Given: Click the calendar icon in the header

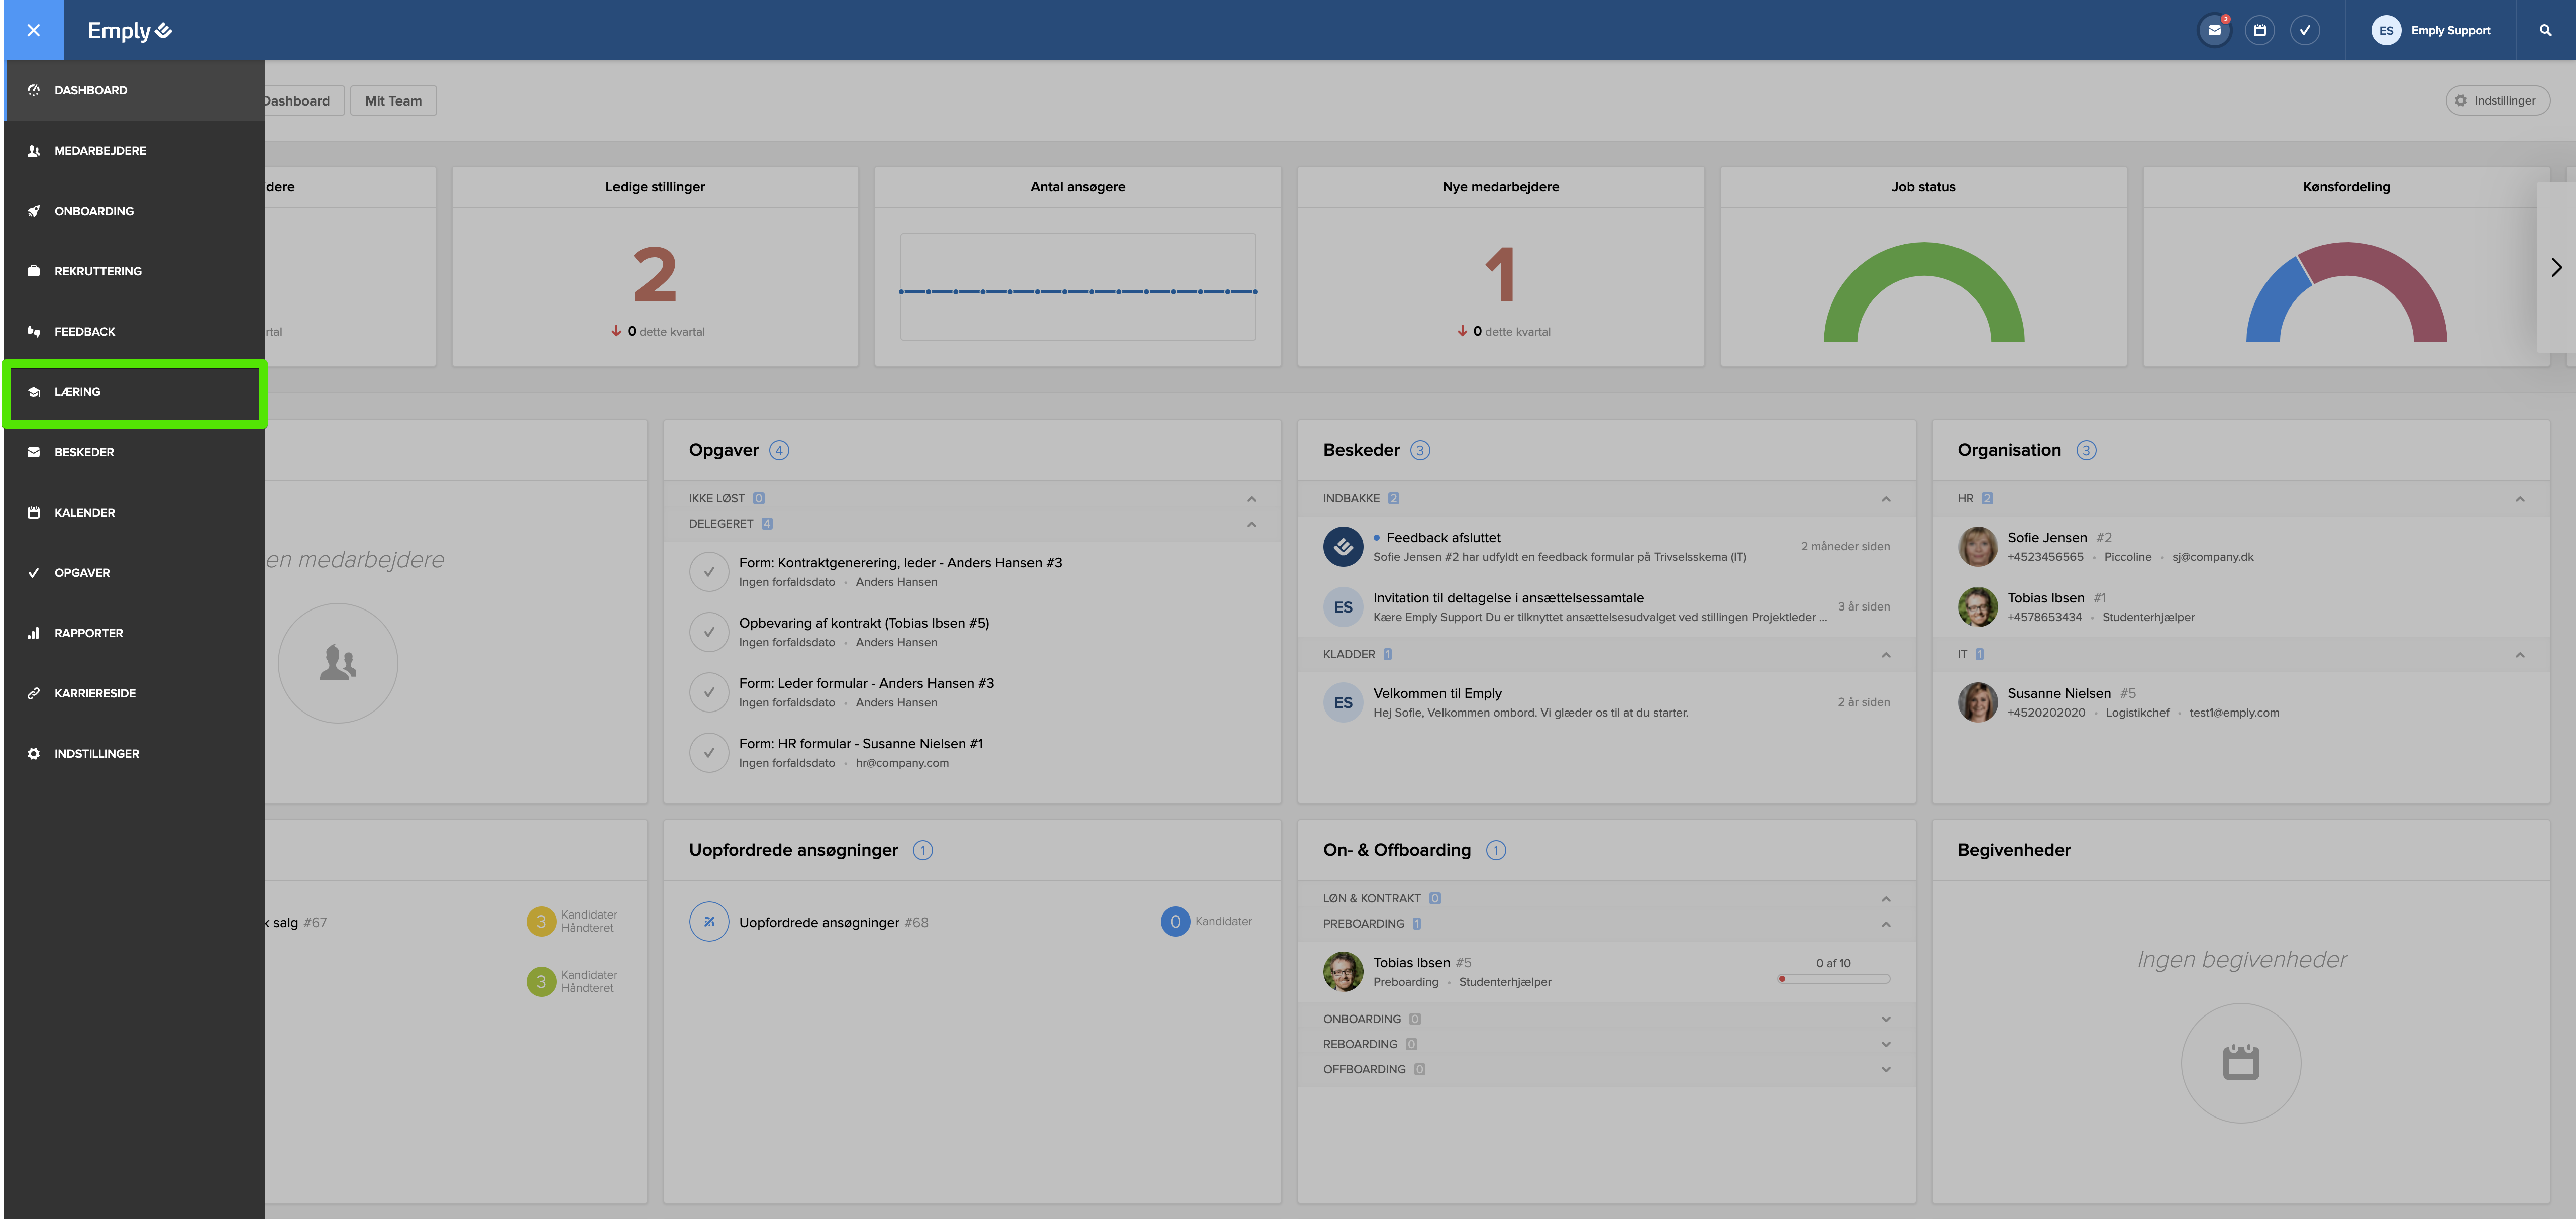Looking at the screenshot, I should pyautogui.click(x=2259, y=30).
